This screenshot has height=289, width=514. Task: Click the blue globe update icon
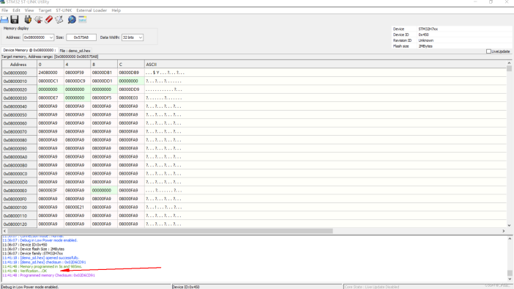point(72,20)
